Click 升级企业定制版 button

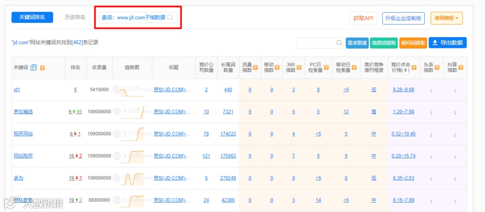click(403, 18)
